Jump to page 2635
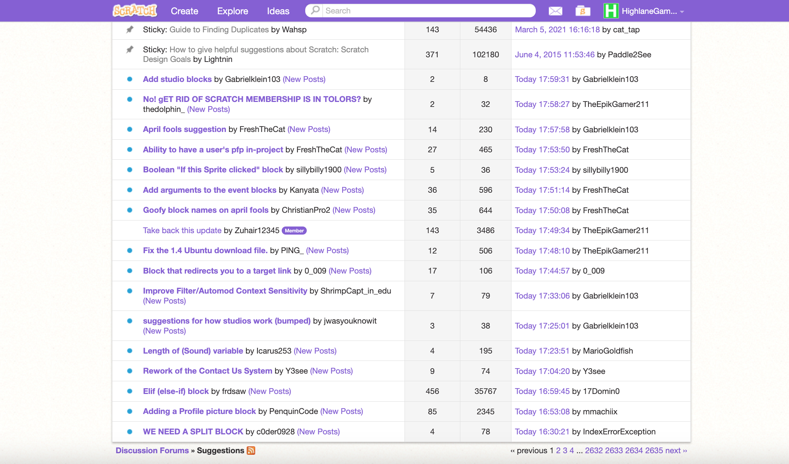The width and height of the screenshot is (789, 464). (654, 451)
